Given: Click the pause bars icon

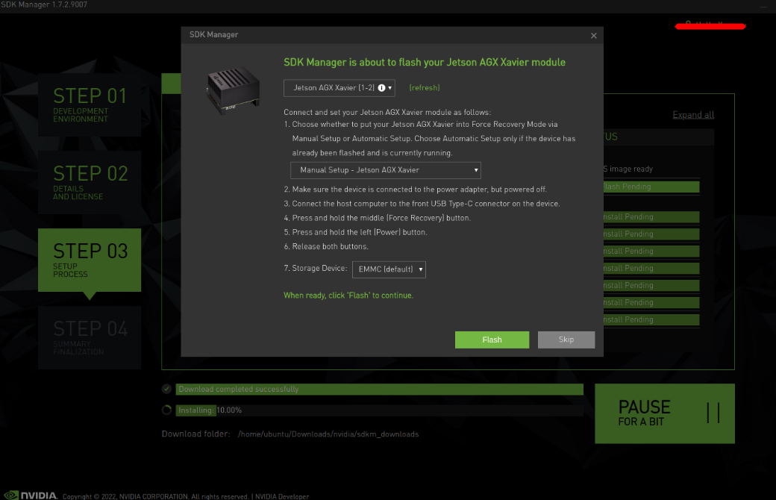Looking at the screenshot, I should (x=713, y=413).
